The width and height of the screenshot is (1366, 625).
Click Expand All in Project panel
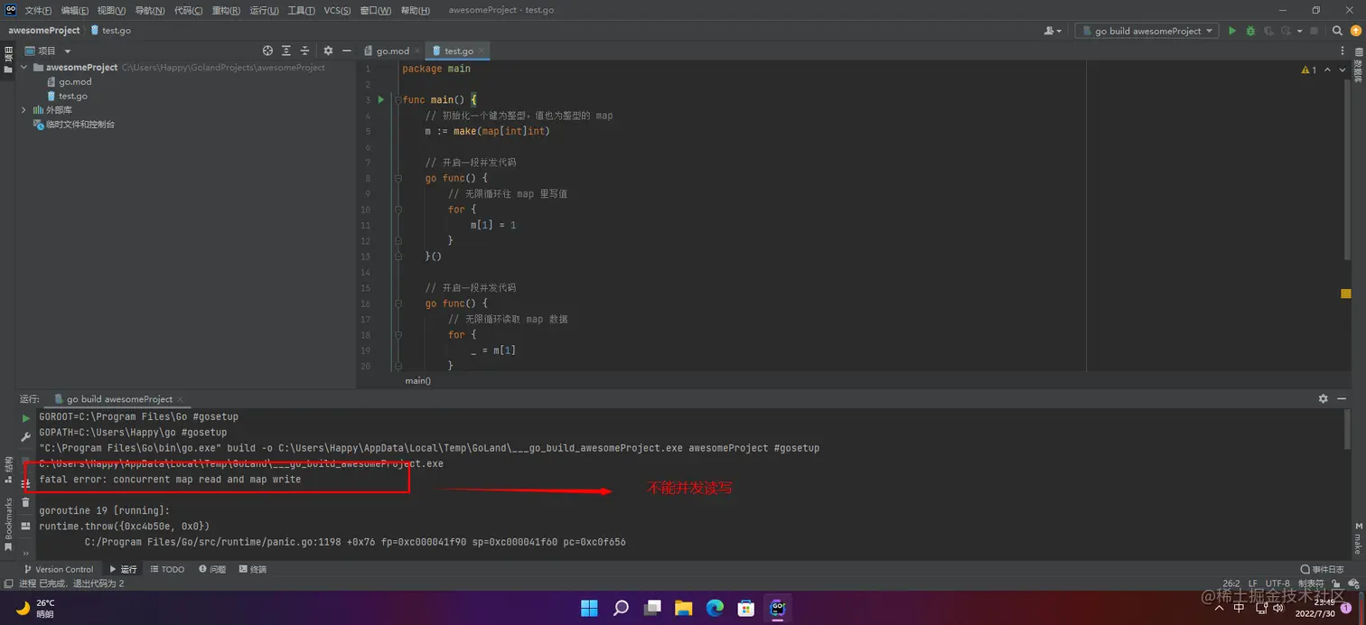pos(286,51)
